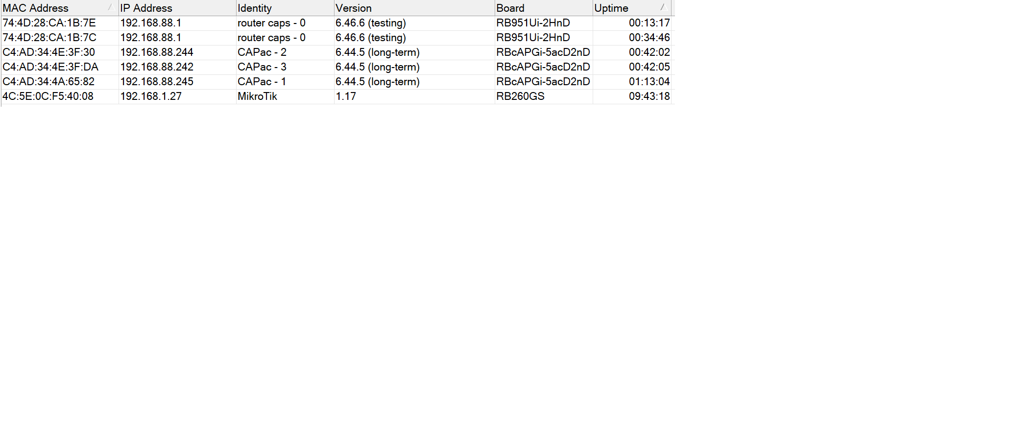Screen dimensions: 1011x423
Task: Click IP address 192.168.1.27
Action: point(151,96)
